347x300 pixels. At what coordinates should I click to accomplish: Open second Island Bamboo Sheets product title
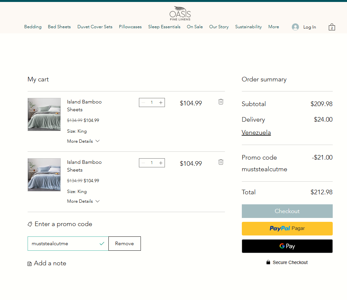tap(84, 166)
